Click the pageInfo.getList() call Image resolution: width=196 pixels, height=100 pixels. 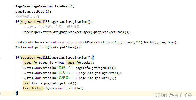(x=60, y=83)
